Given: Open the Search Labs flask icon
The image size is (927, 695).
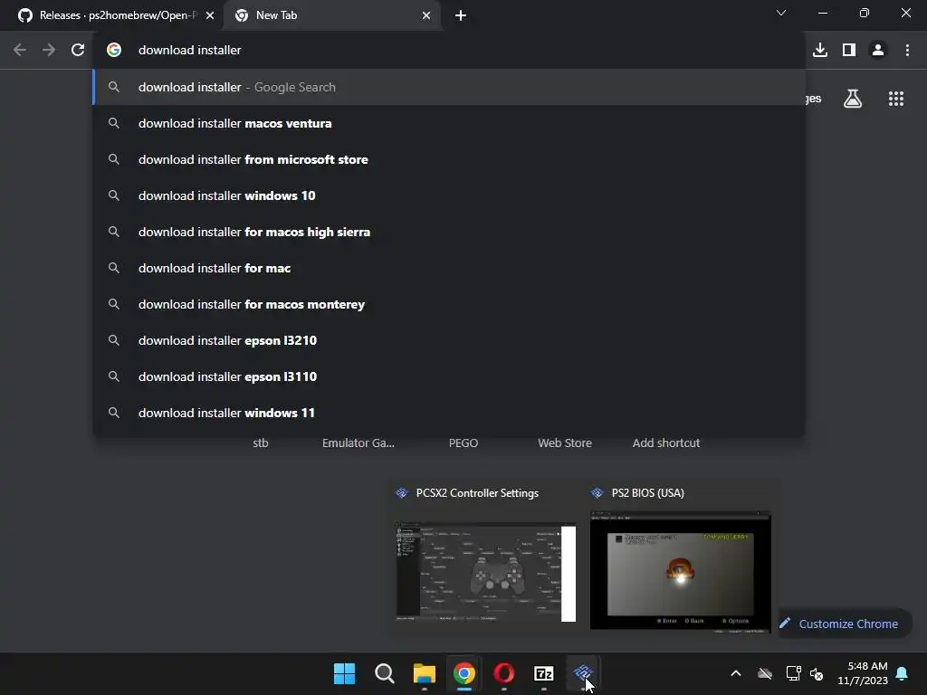Looking at the screenshot, I should pyautogui.click(x=853, y=99).
